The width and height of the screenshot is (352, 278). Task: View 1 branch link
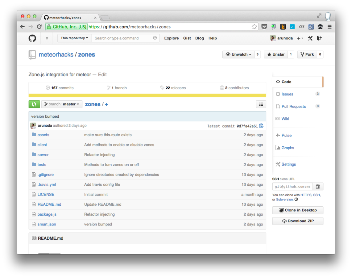click(x=117, y=88)
